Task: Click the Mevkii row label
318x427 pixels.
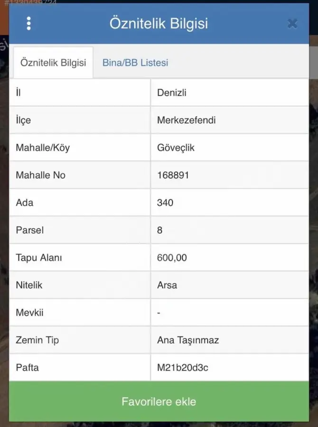Action: coord(29,312)
